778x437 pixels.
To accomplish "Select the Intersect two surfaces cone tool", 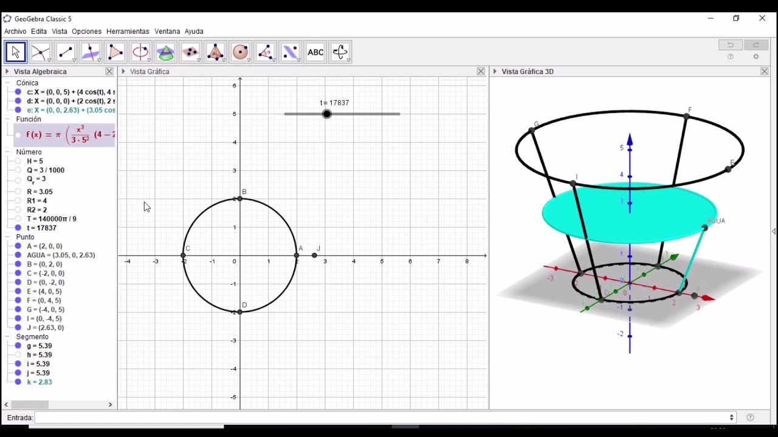I will click(x=165, y=52).
